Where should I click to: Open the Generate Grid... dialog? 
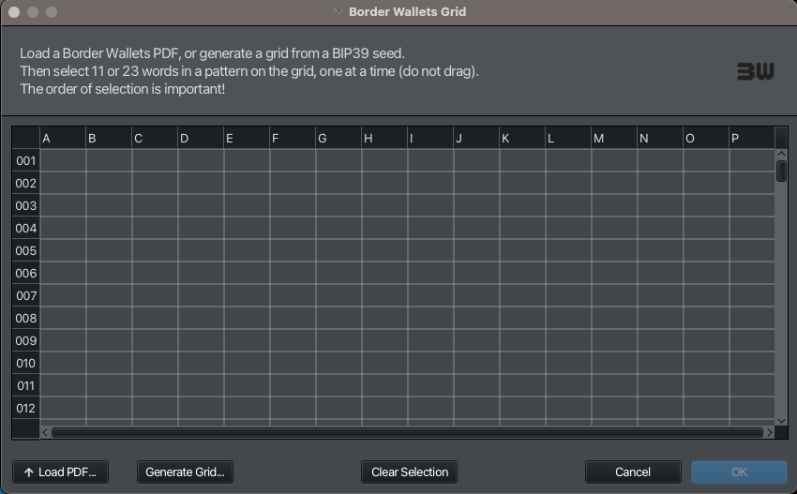[x=185, y=472]
